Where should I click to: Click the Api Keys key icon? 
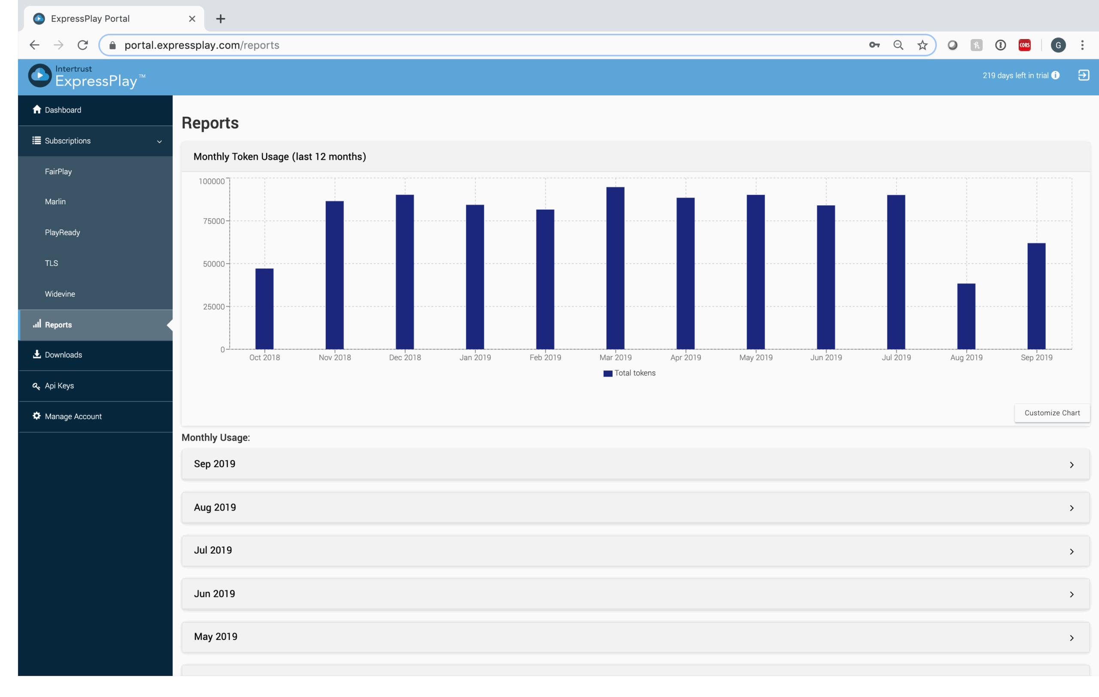[36, 386]
